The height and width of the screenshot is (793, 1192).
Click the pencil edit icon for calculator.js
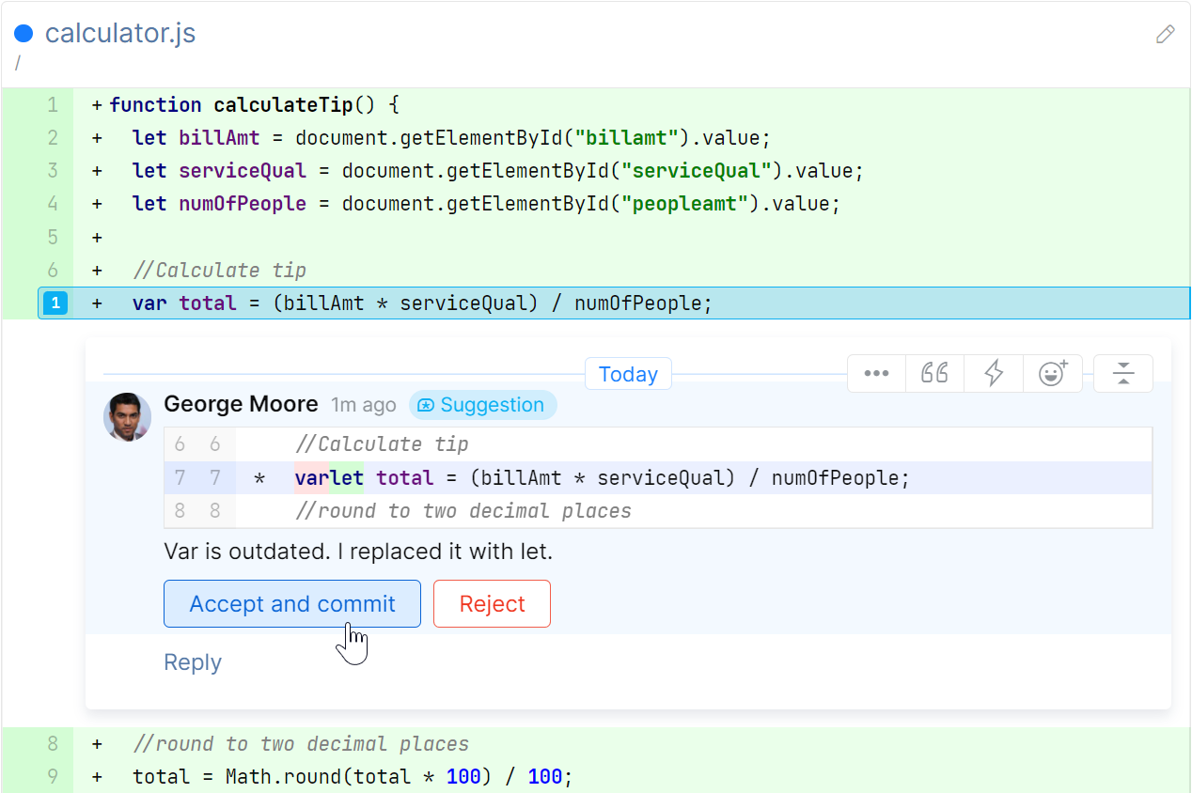point(1165,35)
